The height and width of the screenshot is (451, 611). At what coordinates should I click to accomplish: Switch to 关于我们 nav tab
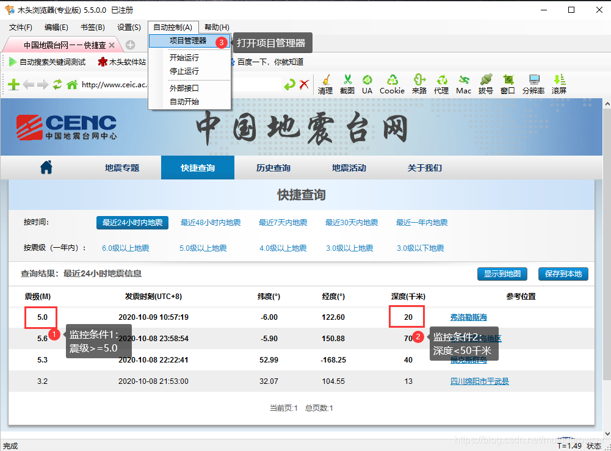coord(424,168)
